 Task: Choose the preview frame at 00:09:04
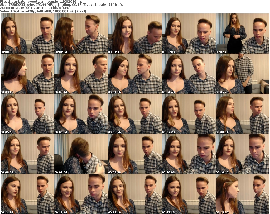(x=81, y=154)
